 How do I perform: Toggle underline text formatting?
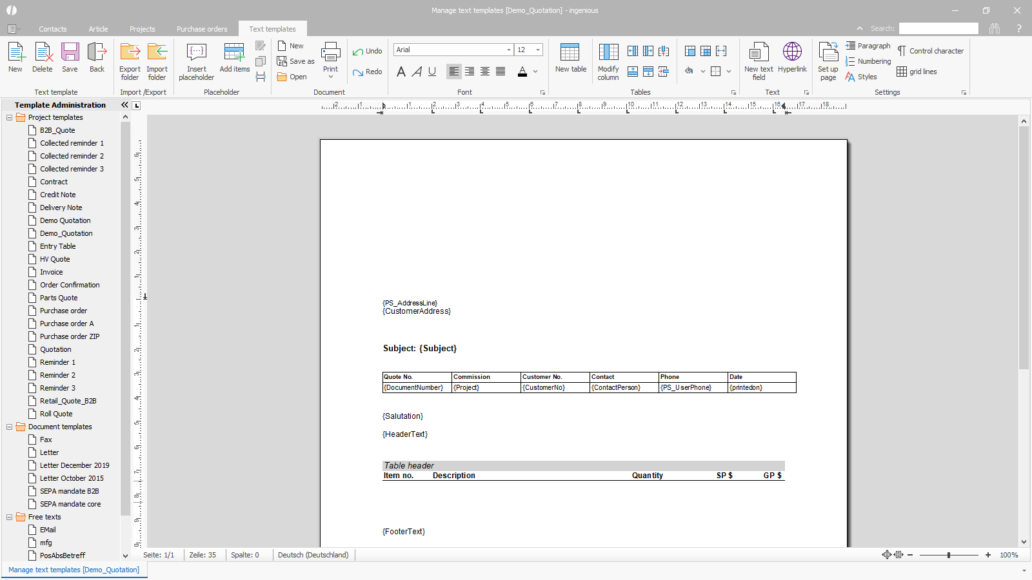tap(432, 72)
